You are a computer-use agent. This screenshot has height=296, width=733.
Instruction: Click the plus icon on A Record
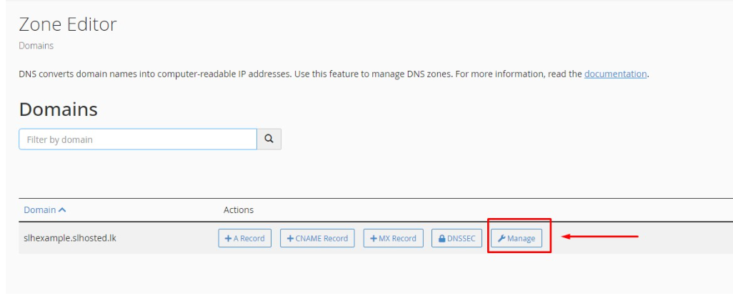228,239
